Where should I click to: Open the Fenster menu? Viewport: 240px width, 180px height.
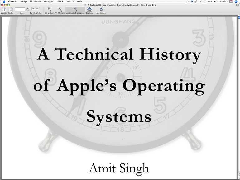[70, 2]
